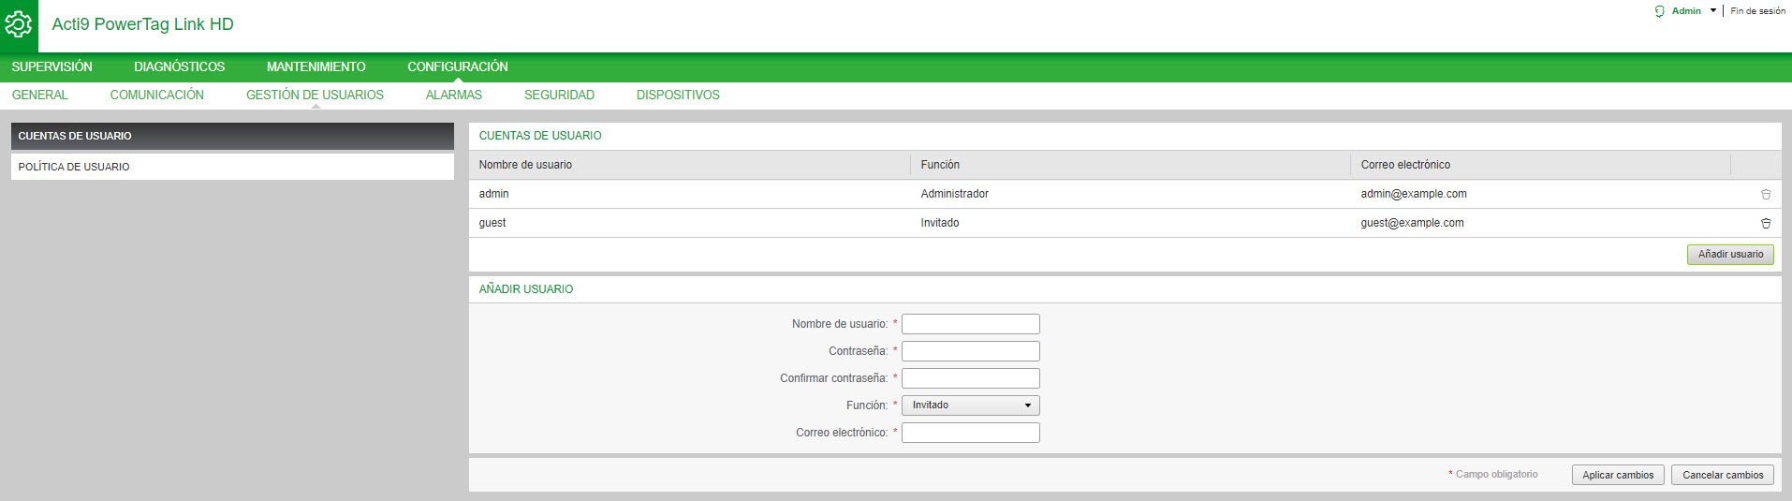Select the SEGURIDAD tab

click(x=559, y=95)
